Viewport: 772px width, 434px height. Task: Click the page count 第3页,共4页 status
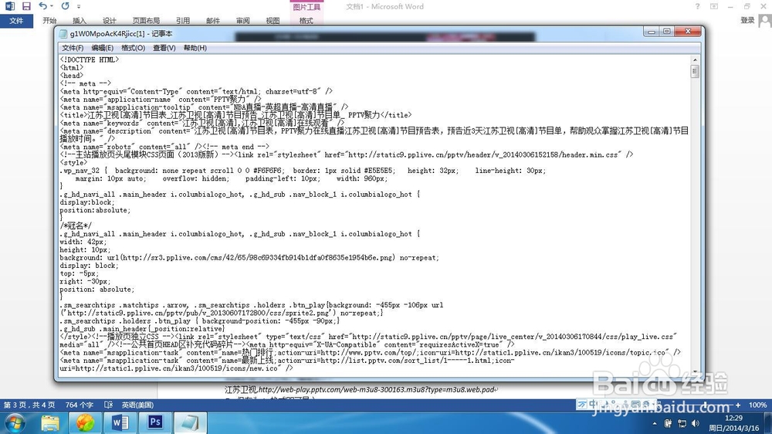[x=29, y=405]
